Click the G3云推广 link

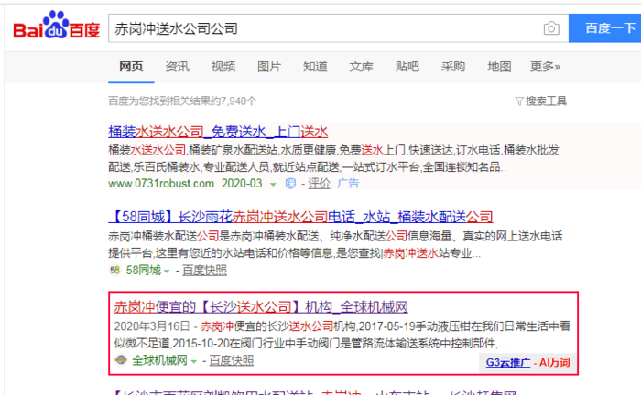pos(508,362)
